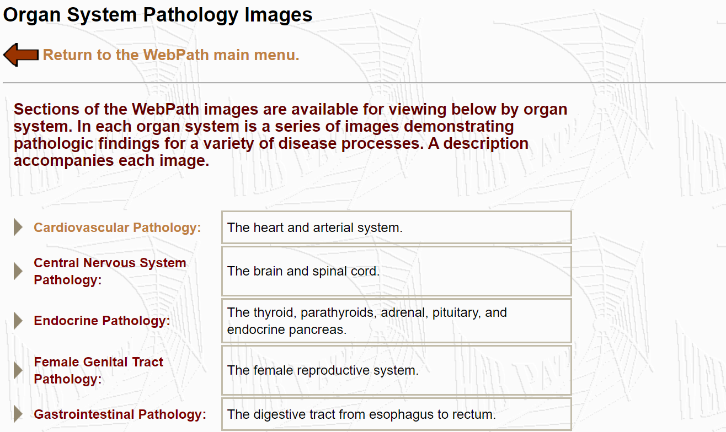This screenshot has width=726, height=432.
Task: Click the digestive tract description box
Action: click(396, 413)
